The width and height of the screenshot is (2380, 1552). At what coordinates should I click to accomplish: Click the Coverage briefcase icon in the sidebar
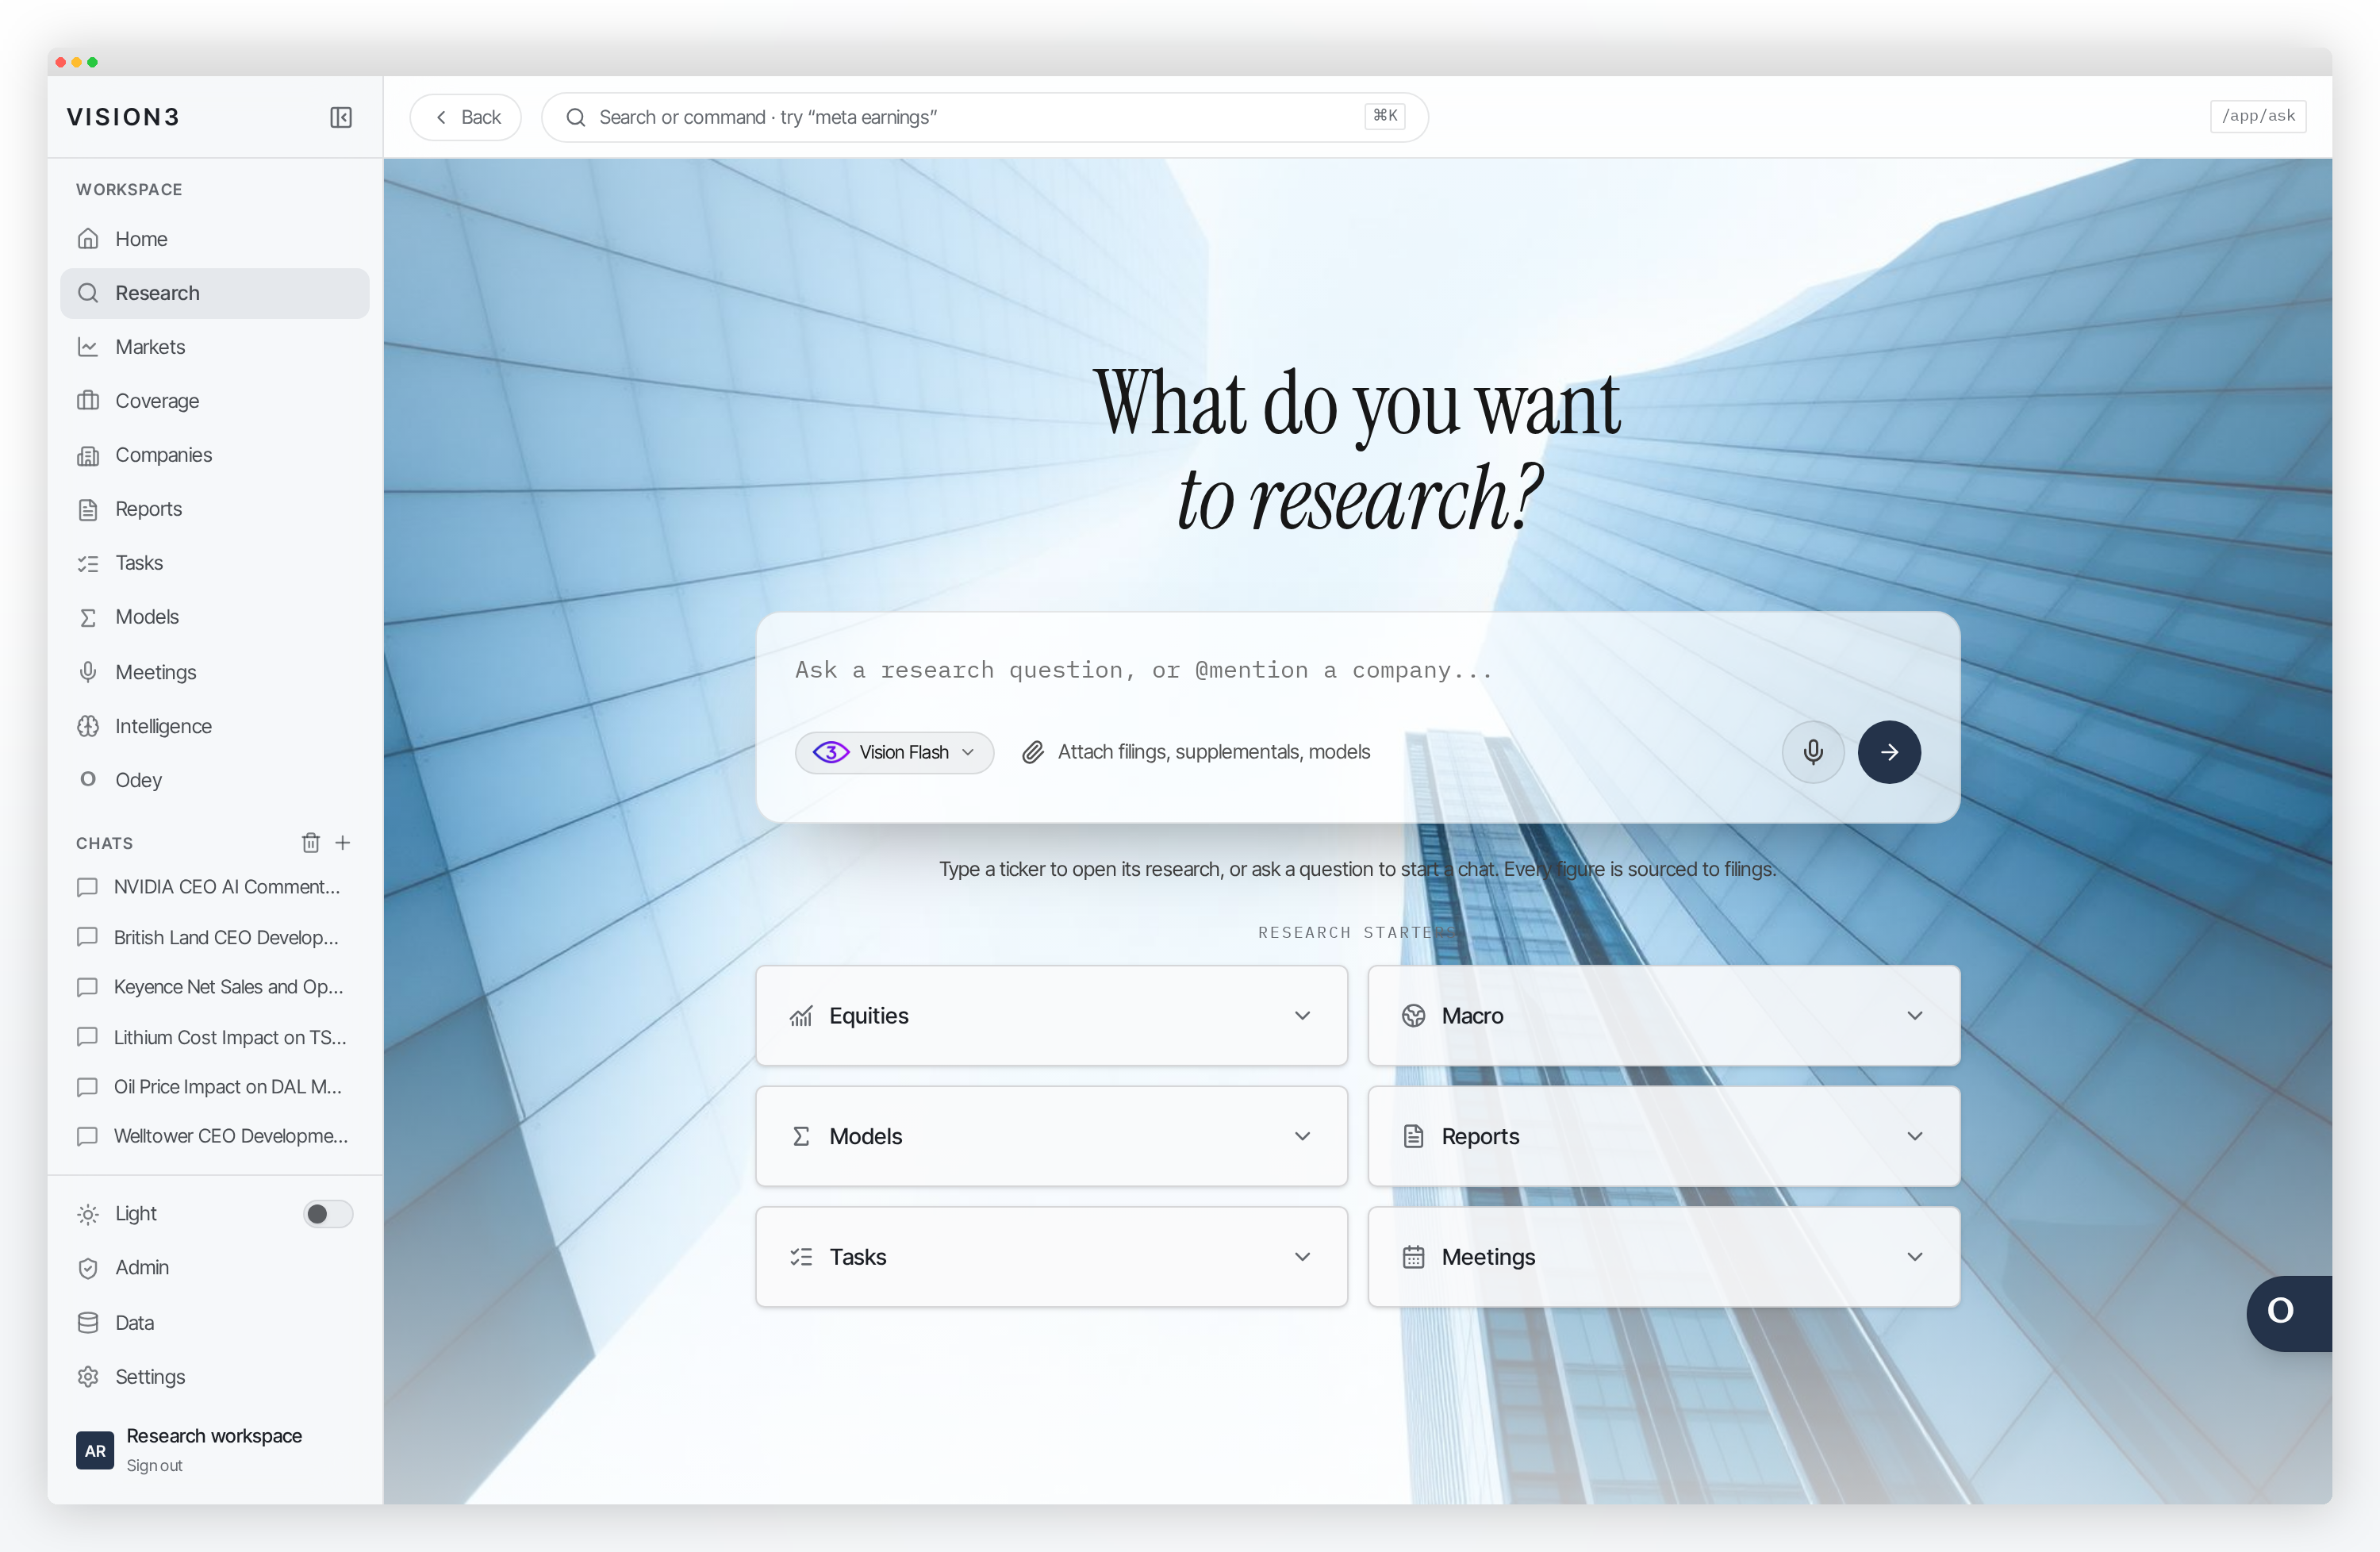coord(88,401)
